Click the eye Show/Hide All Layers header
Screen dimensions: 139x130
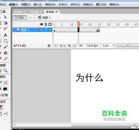pyautogui.click(x=41, y=24)
